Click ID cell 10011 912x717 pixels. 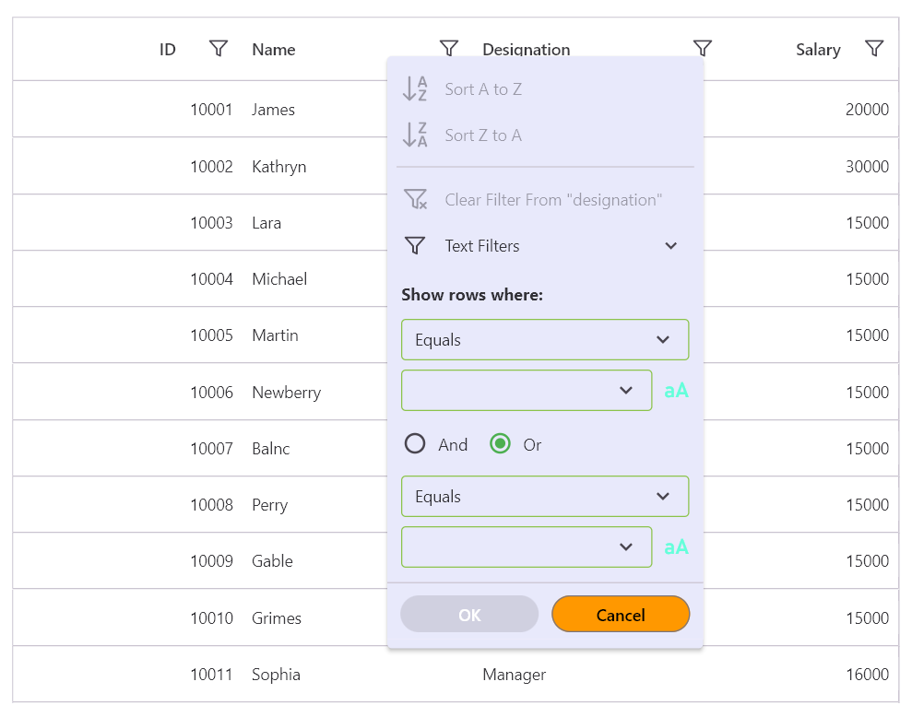[x=211, y=674]
